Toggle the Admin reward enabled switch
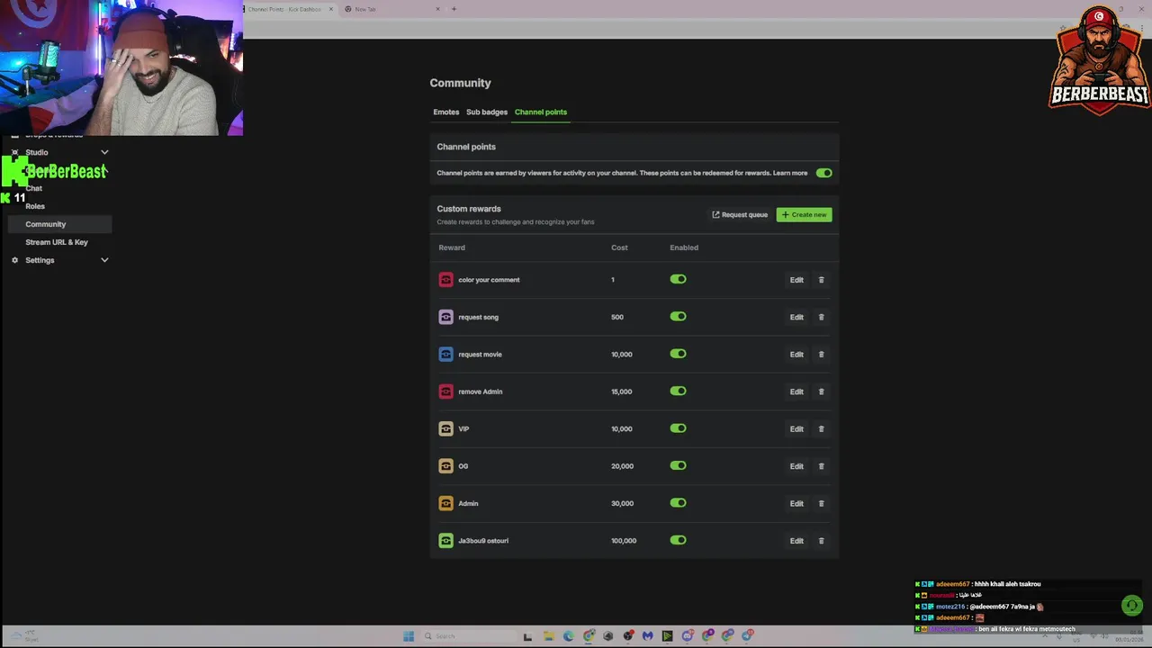This screenshot has height=648, width=1152. [x=678, y=503]
